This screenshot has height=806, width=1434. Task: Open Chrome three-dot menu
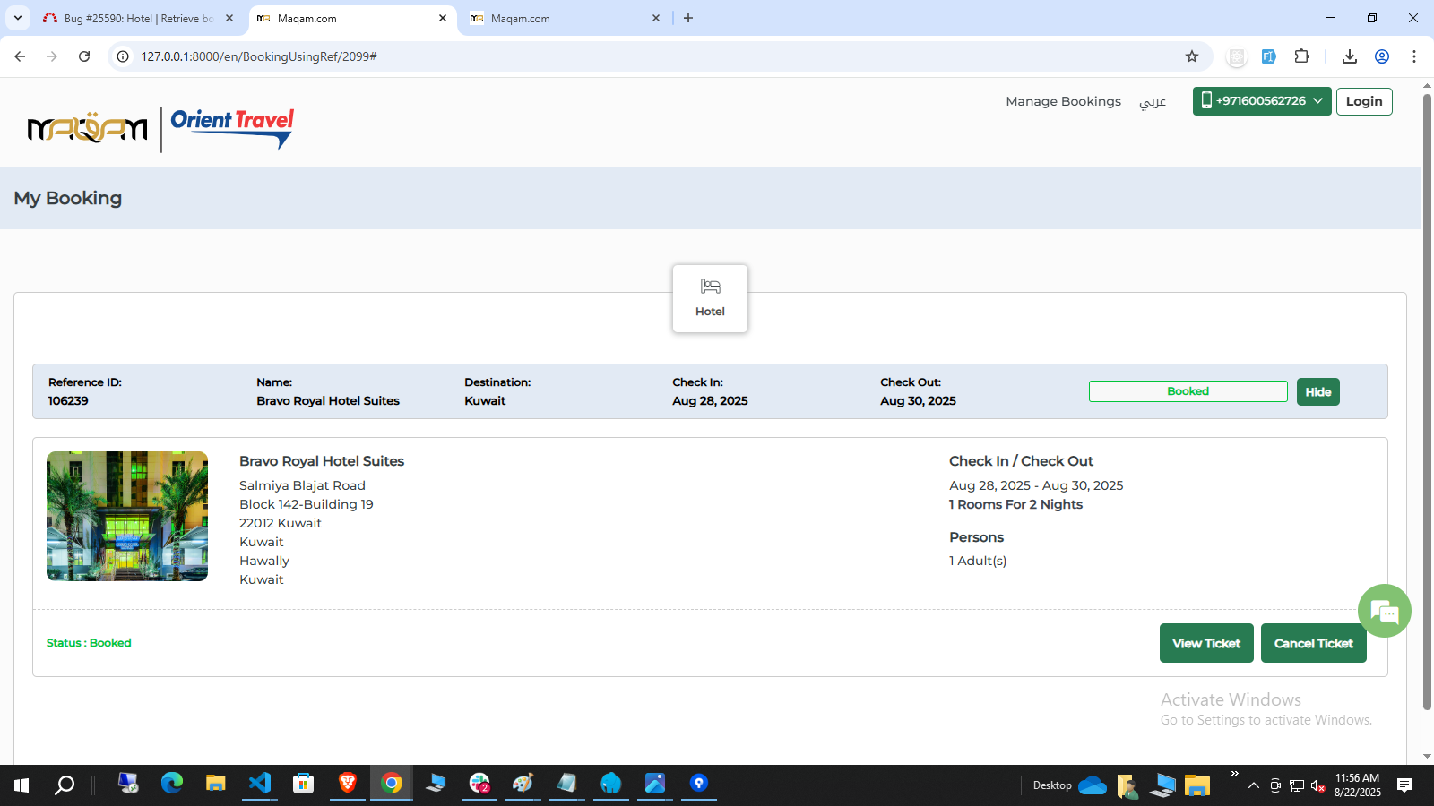(x=1413, y=56)
